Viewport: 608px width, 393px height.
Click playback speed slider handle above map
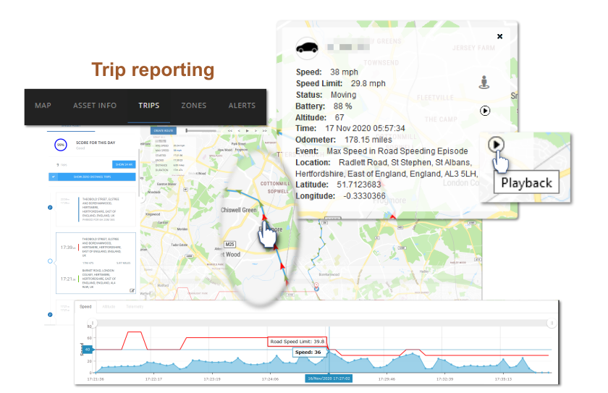point(187,131)
